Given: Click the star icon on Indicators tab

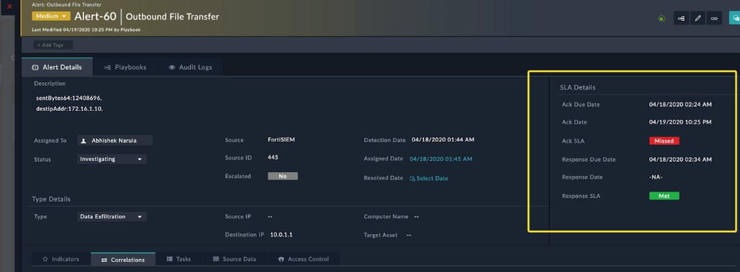Looking at the screenshot, I should tap(45, 259).
